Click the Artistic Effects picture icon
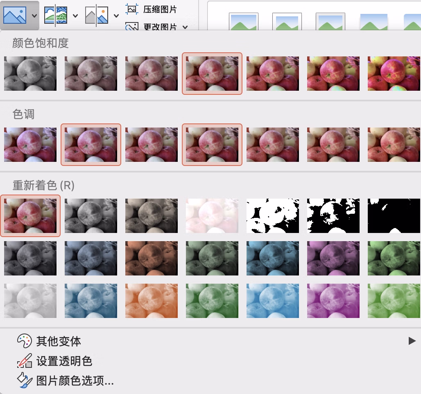421x394 pixels. 55,16
